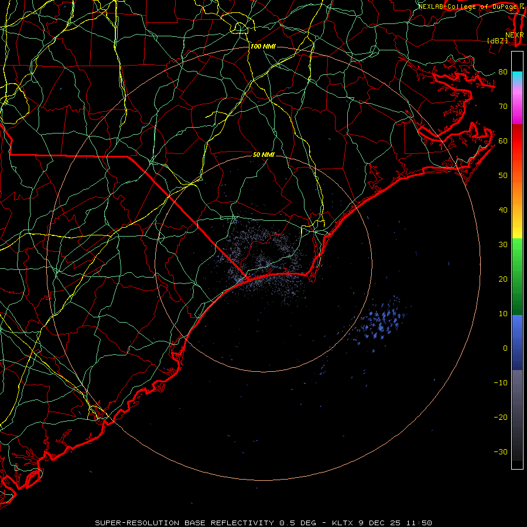Click the '0' value on color scale
The height and width of the screenshot is (527, 527).
tap(505, 348)
